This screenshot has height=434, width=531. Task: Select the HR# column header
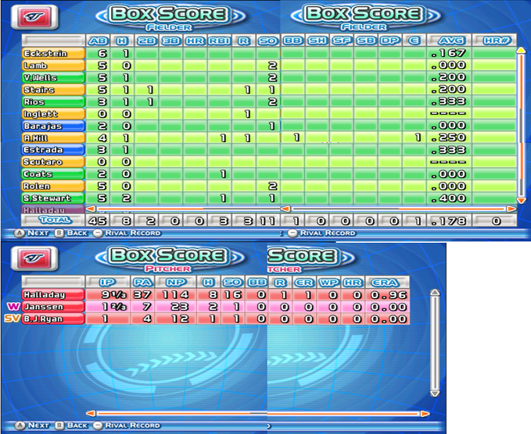click(x=494, y=40)
